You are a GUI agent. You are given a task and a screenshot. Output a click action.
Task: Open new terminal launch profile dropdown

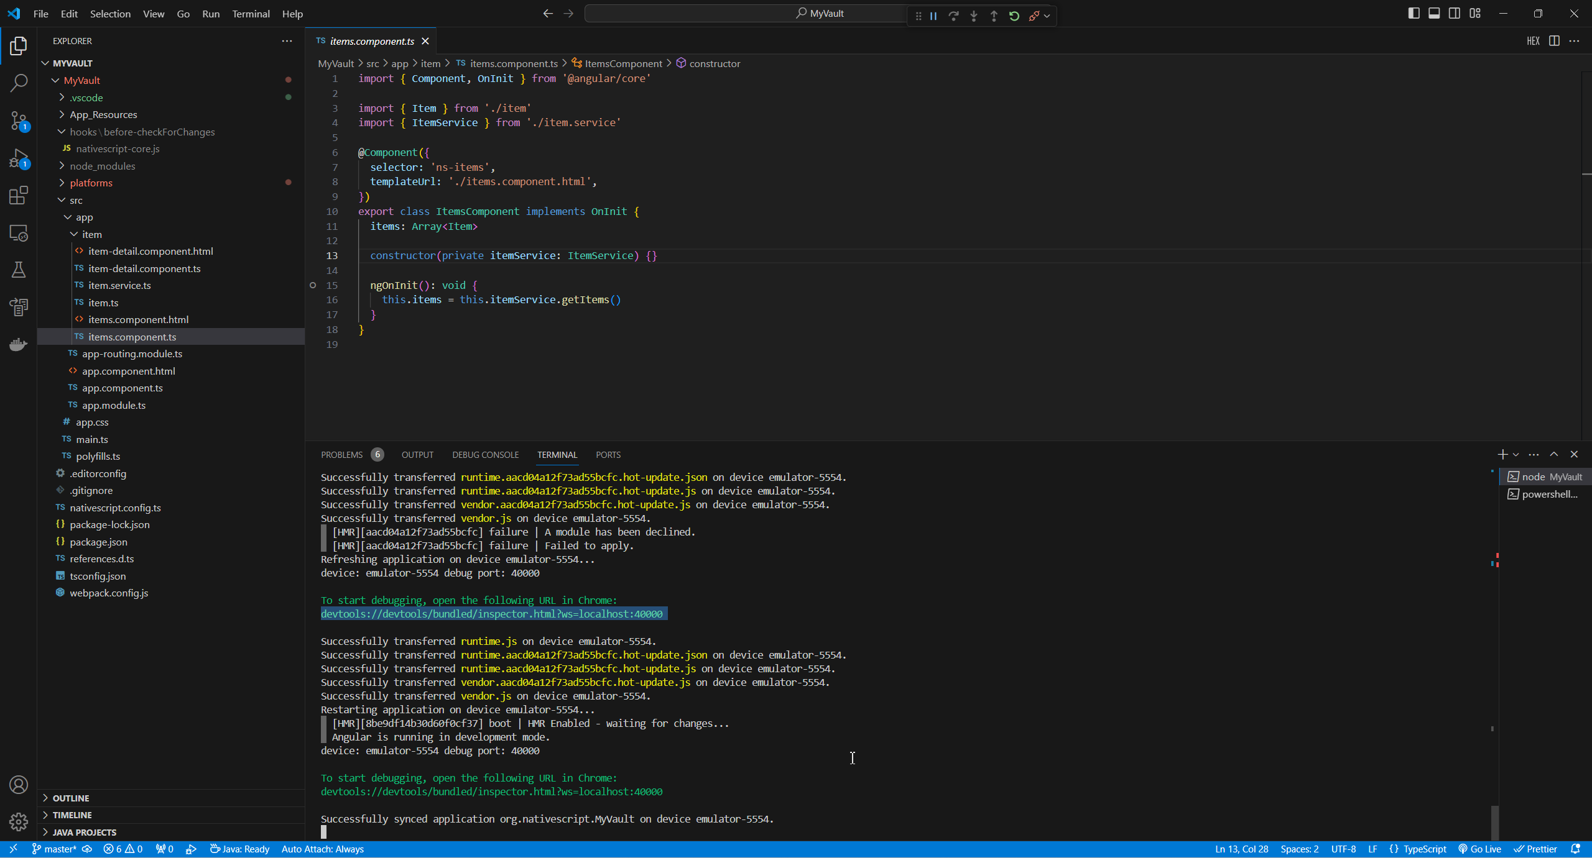coord(1516,455)
